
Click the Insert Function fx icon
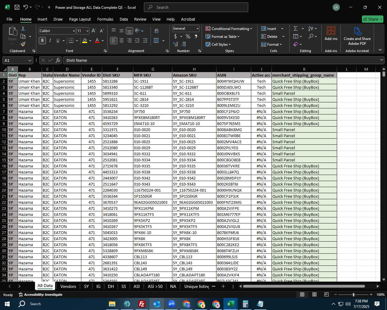(x=58, y=60)
